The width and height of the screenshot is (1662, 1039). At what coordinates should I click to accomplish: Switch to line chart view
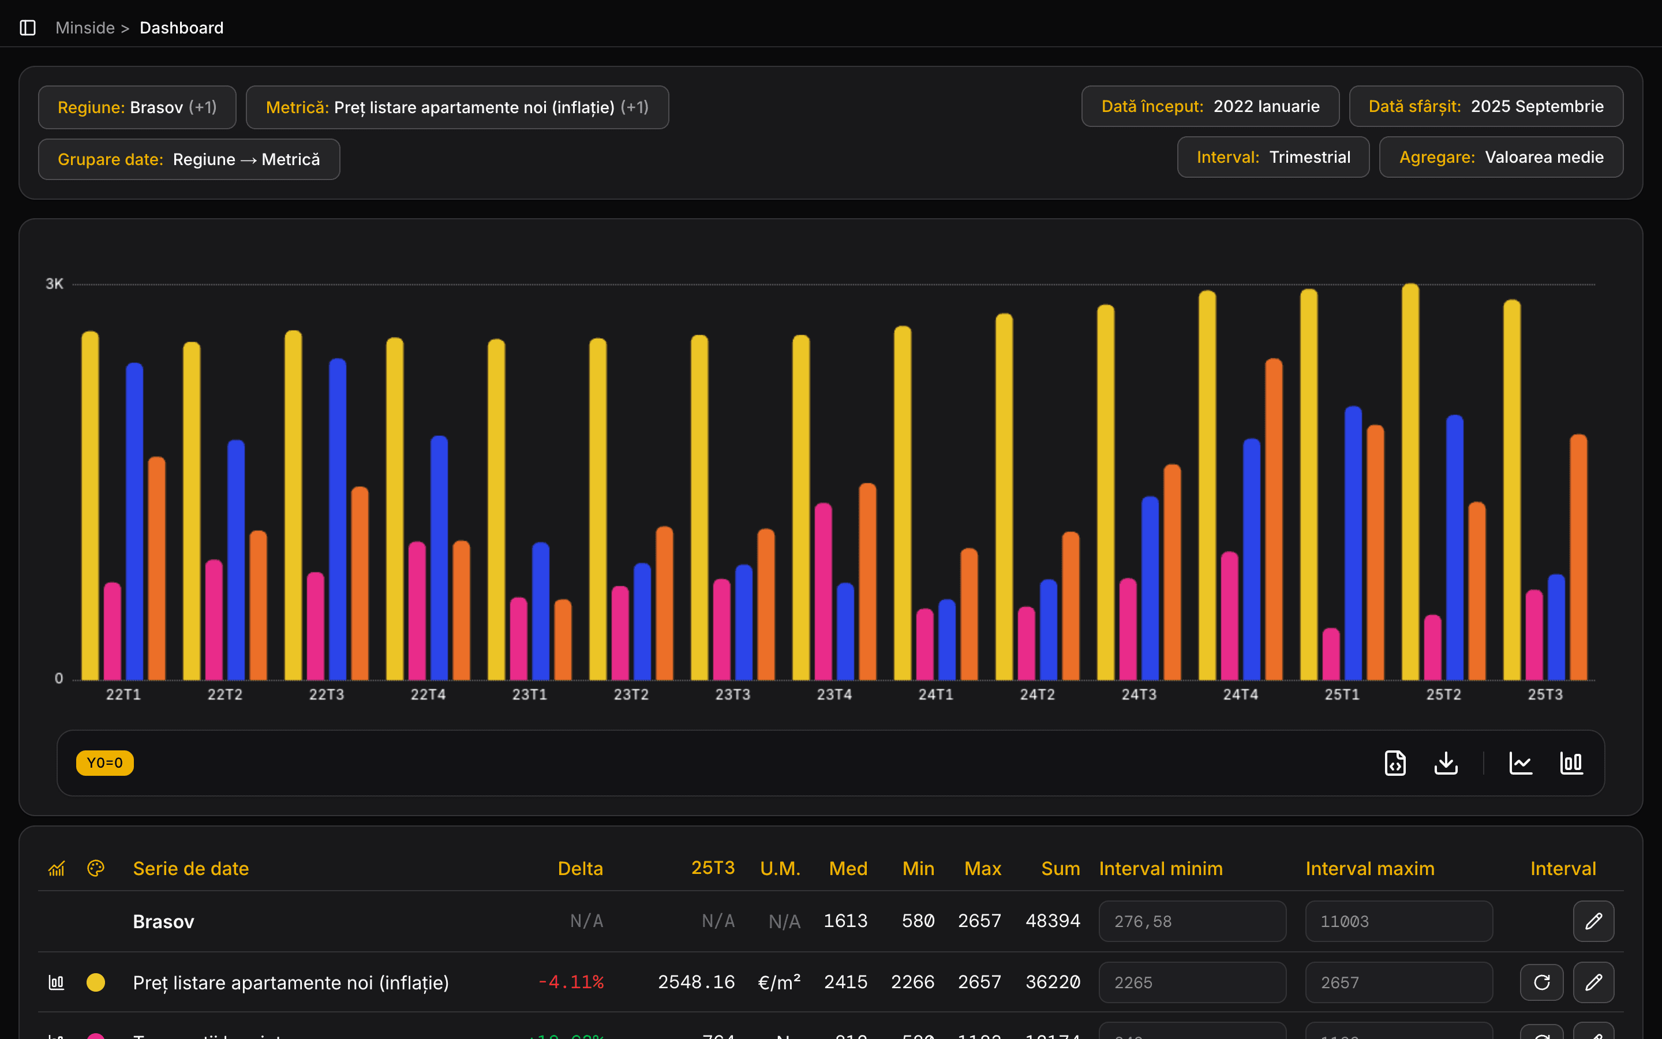point(1521,763)
